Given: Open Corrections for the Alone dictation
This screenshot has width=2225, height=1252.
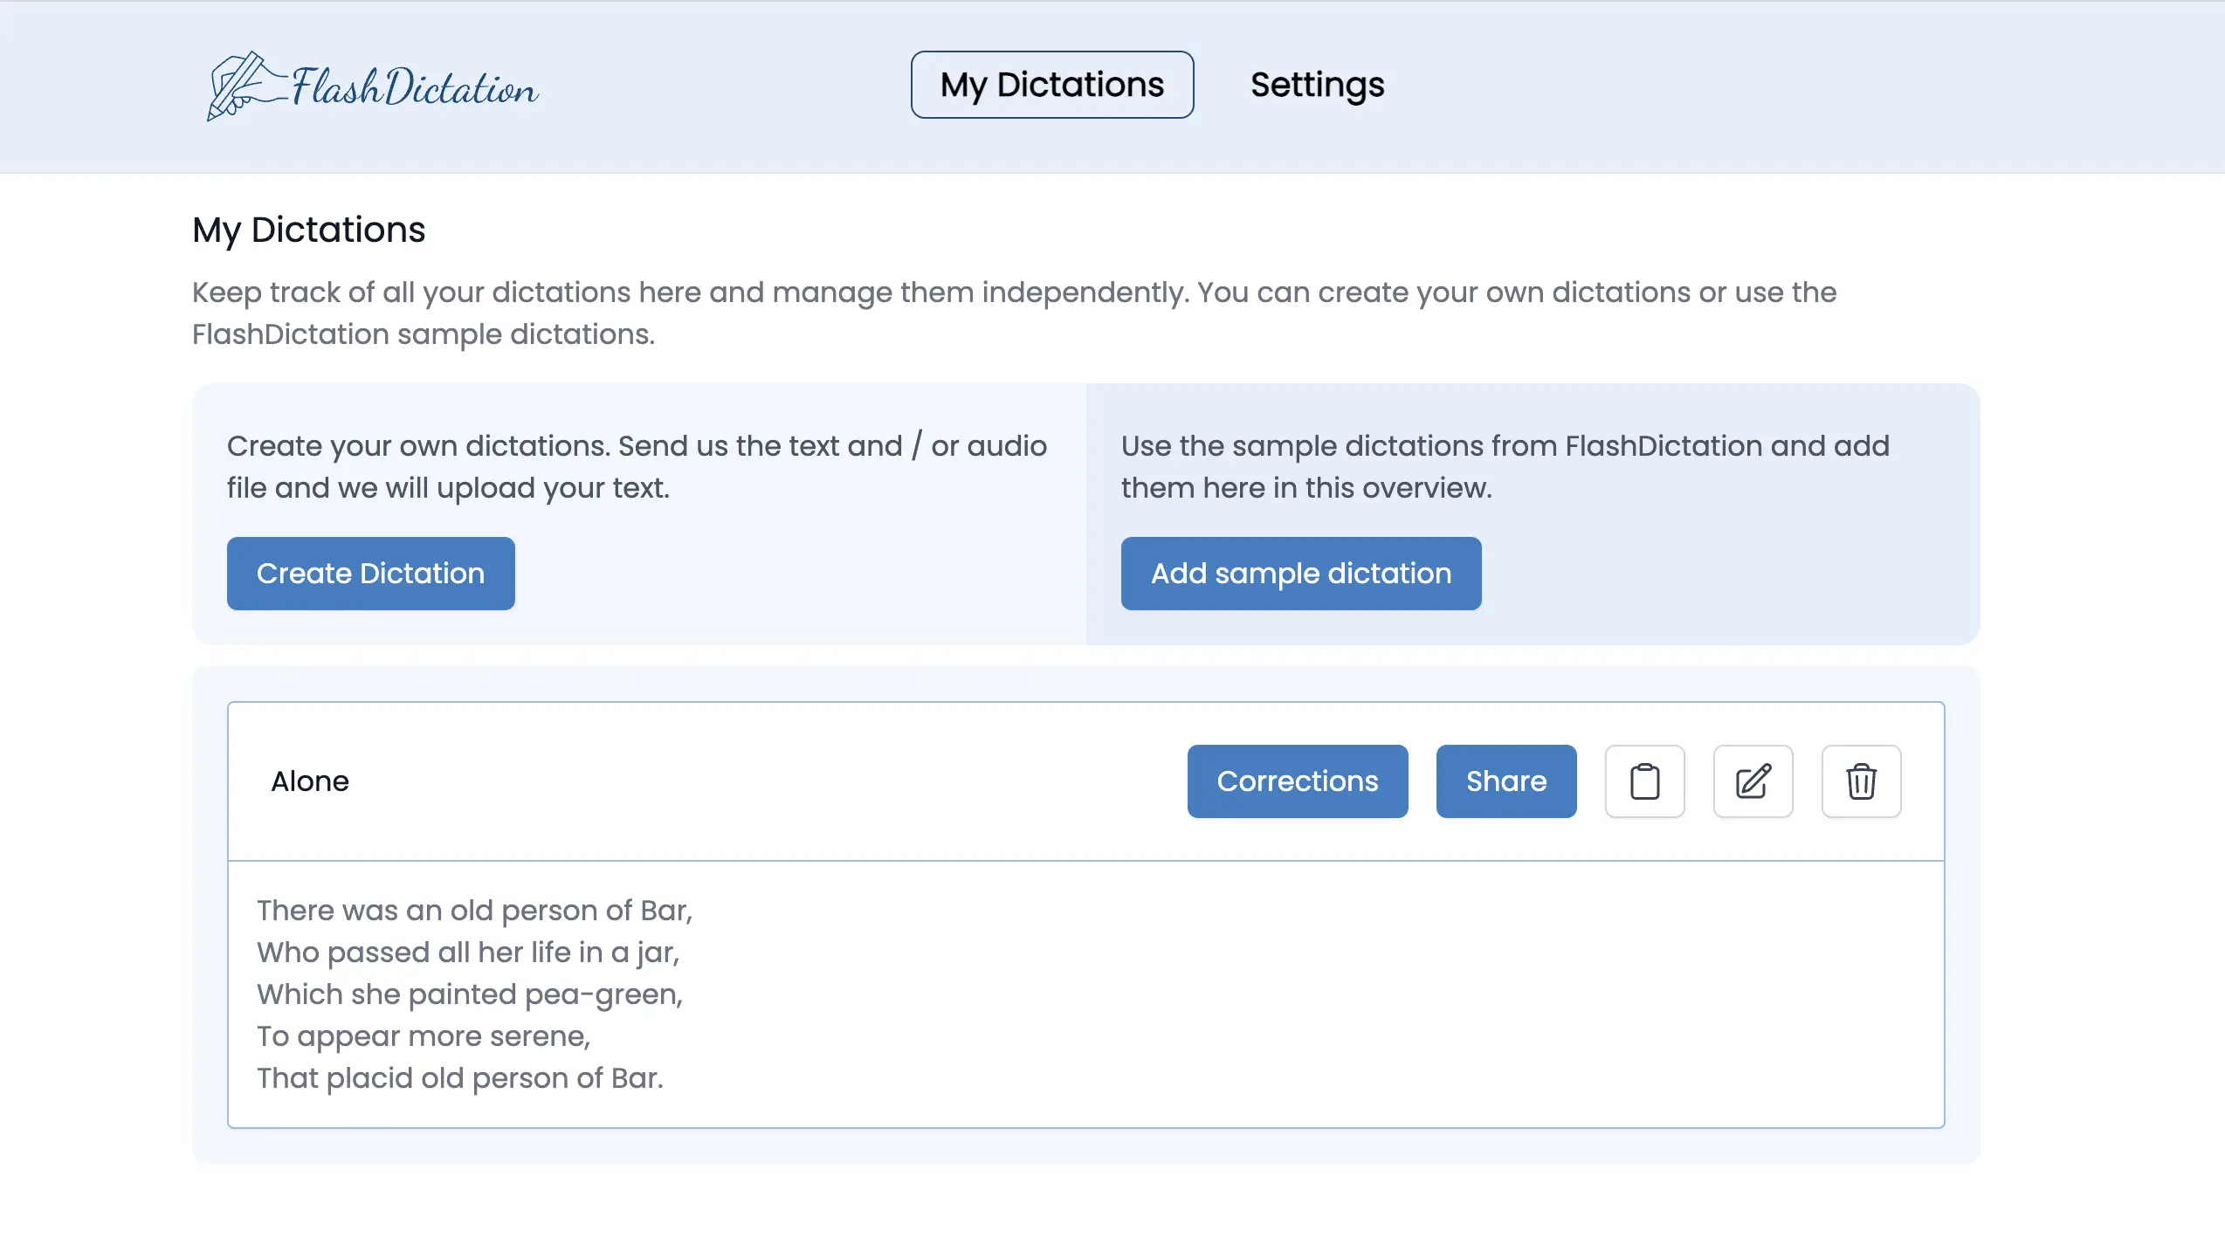Looking at the screenshot, I should (x=1298, y=781).
